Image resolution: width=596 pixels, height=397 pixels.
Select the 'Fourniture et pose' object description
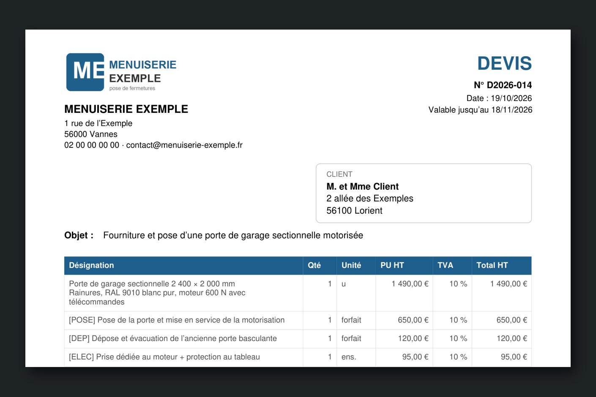click(233, 235)
